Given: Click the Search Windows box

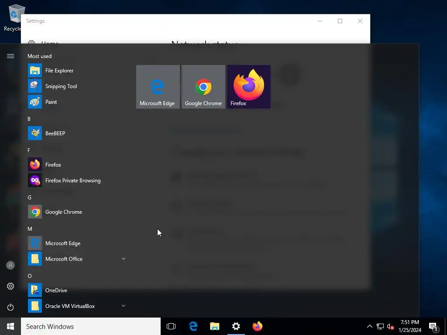Looking at the screenshot, I should click(x=91, y=326).
